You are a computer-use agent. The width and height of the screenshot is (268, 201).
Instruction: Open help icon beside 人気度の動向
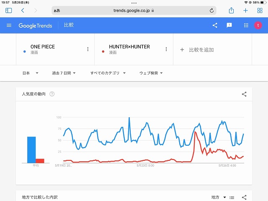pos(52,94)
